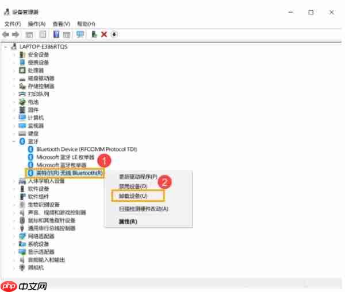
Task: Click the 监视器 display icon
Action: (x=22, y=126)
